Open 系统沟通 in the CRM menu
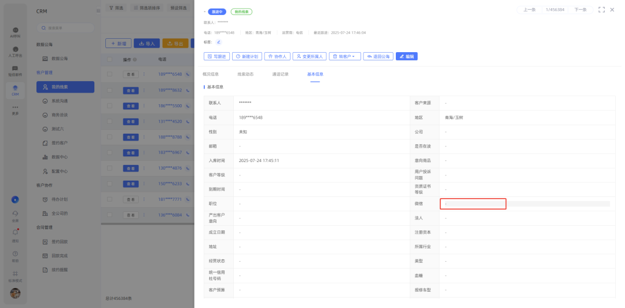 [x=65, y=101]
